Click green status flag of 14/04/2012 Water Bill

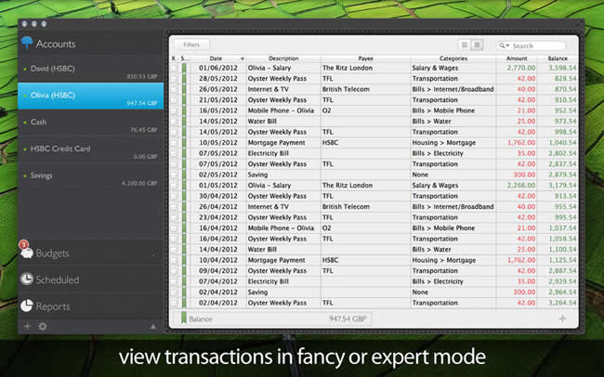click(x=184, y=249)
